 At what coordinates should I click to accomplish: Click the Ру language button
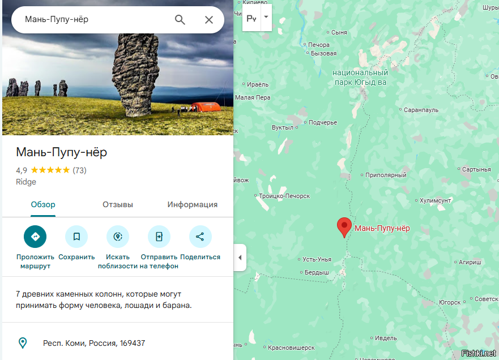251,19
